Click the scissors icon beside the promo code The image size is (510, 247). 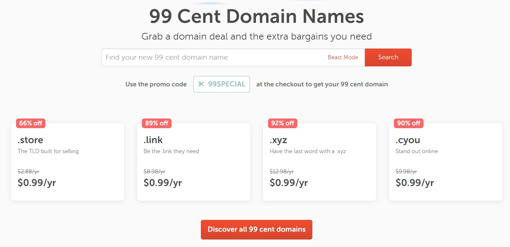point(201,84)
